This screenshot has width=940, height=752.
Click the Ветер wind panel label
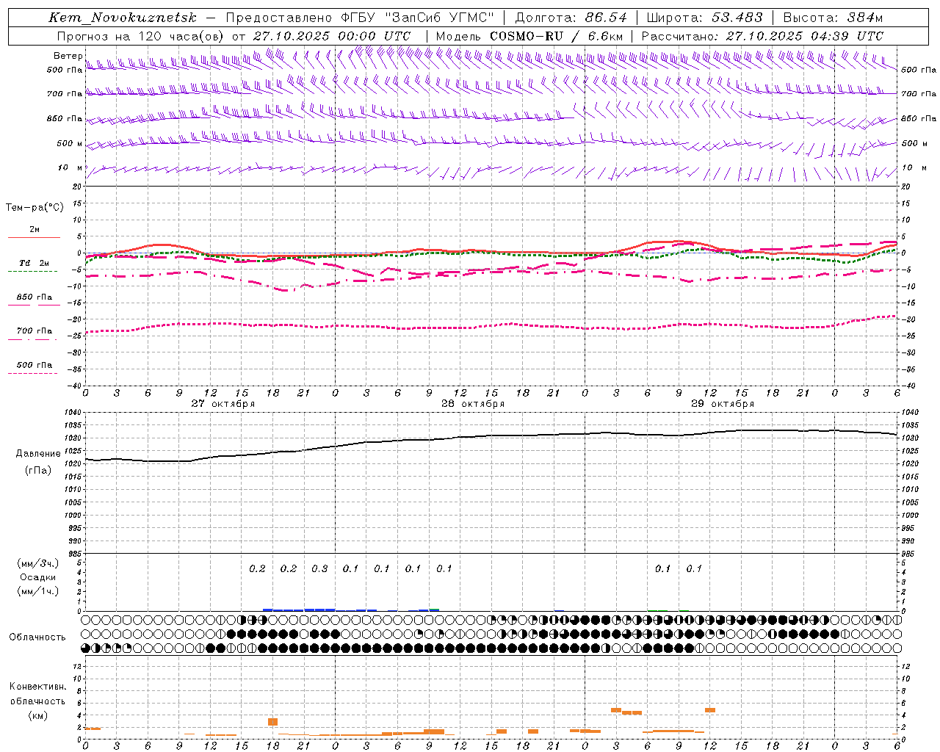[x=68, y=56]
